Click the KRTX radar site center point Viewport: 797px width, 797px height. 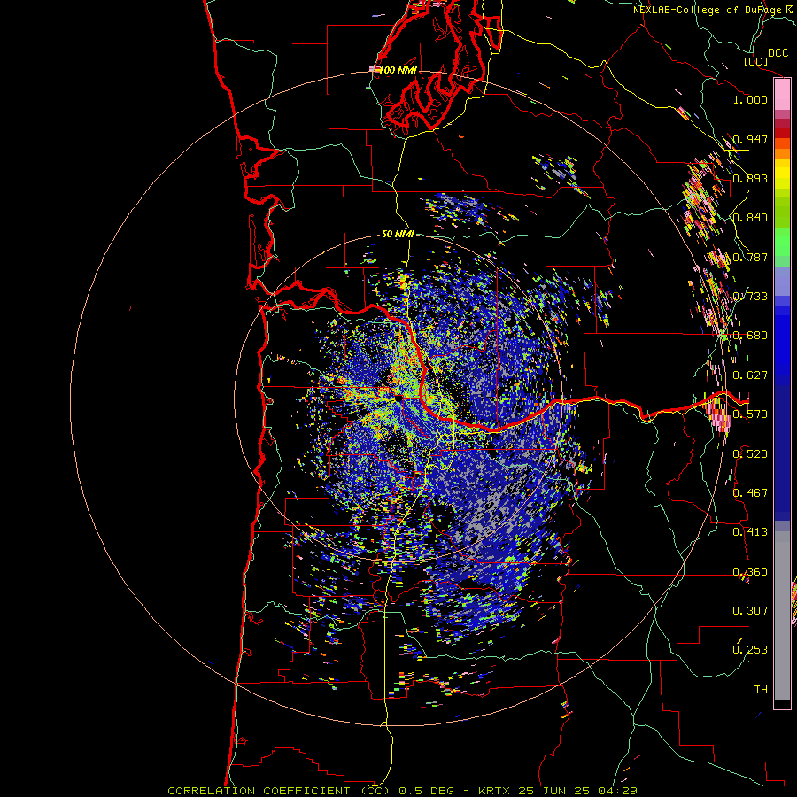click(397, 399)
